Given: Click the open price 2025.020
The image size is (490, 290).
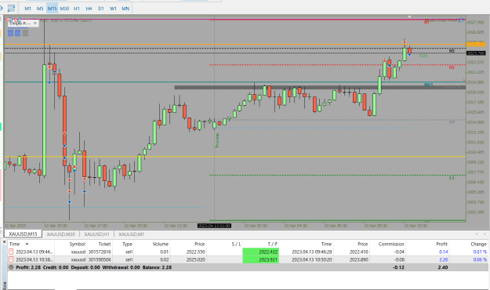Looking at the screenshot, I should 195,259.
